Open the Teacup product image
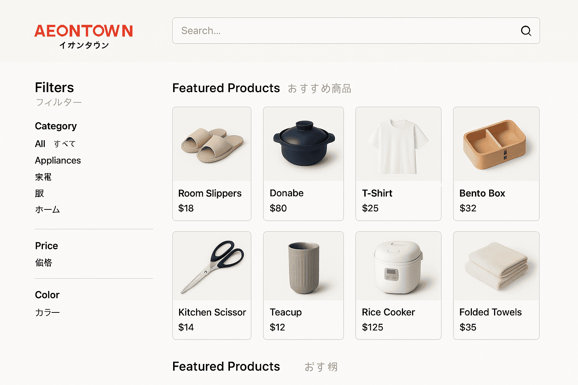The height and width of the screenshot is (385, 578). click(x=303, y=266)
